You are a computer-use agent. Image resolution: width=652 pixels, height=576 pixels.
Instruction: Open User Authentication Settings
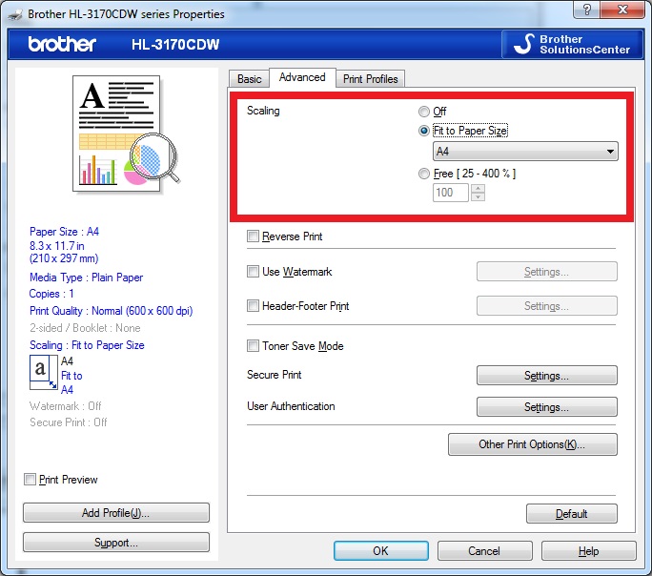(547, 407)
